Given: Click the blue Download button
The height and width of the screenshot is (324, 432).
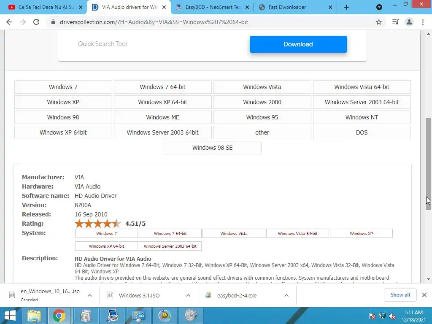Looking at the screenshot, I should (298, 44).
